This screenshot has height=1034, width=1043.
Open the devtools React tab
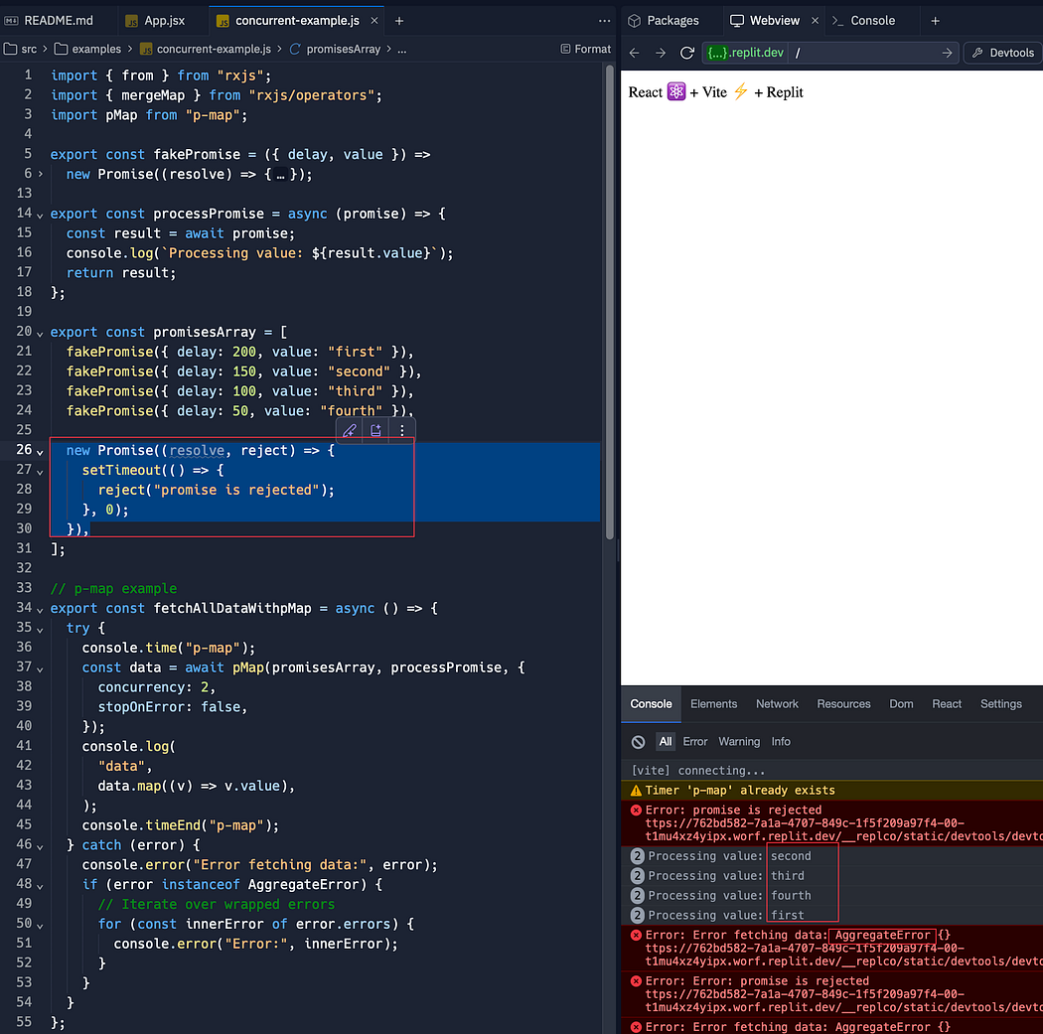[x=947, y=703]
